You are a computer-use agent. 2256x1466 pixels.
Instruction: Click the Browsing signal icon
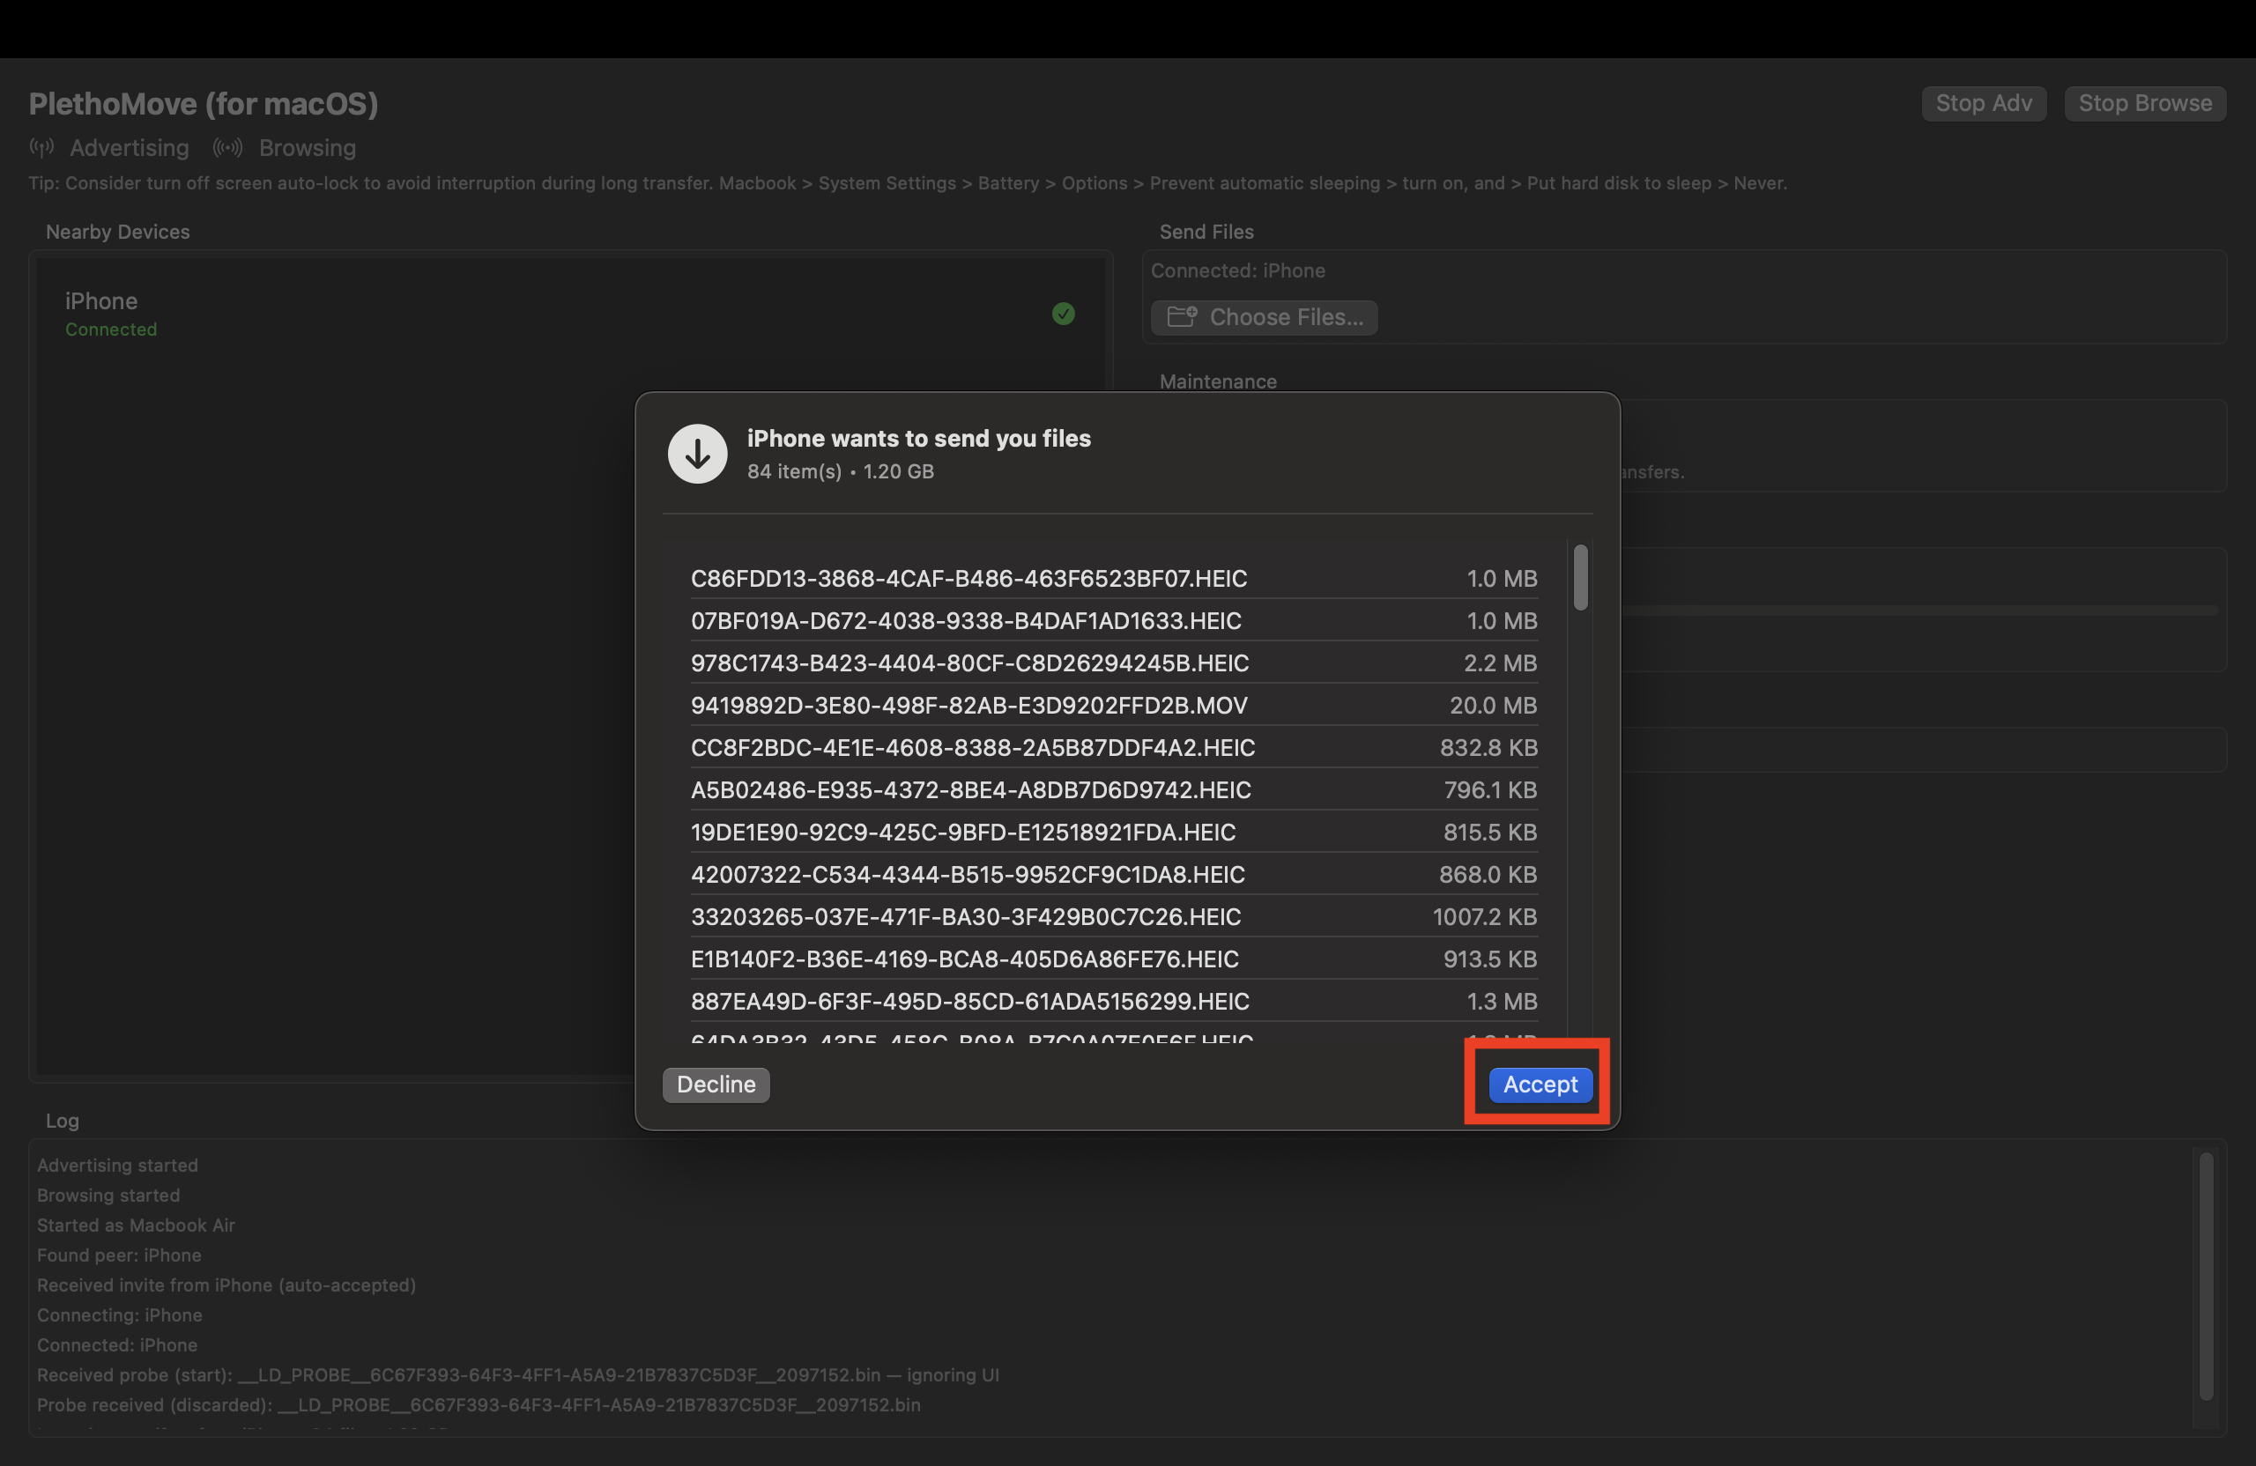[x=227, y=148]
